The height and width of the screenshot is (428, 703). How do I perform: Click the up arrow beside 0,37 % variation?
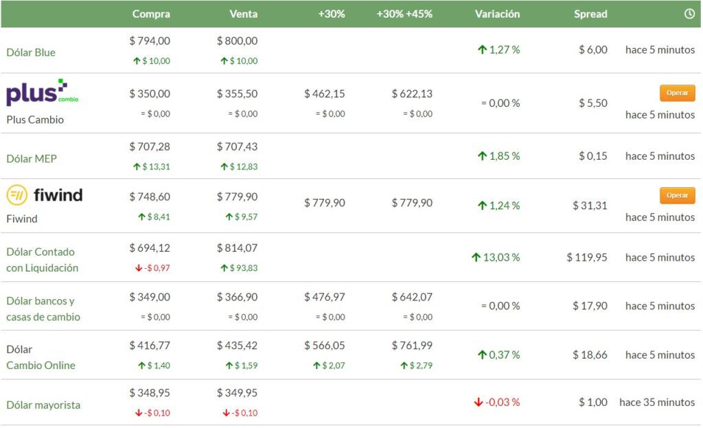pyautogui.click(x=483, y=355)
